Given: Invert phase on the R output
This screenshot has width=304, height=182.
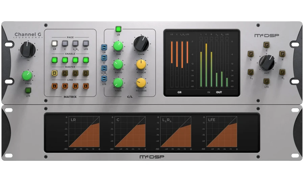Looking at the screenshot, I should coord(282,54).
